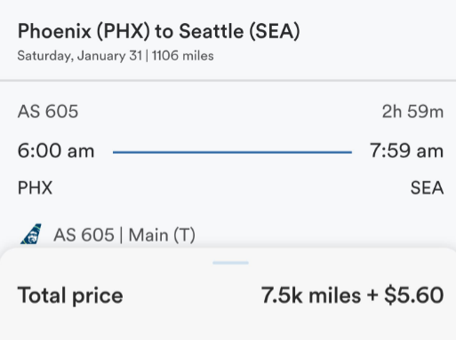Click the 7:59 am arrival time
Image resolution: width=456 pixels, height=340 pixels.
click(x=406, y=151)
